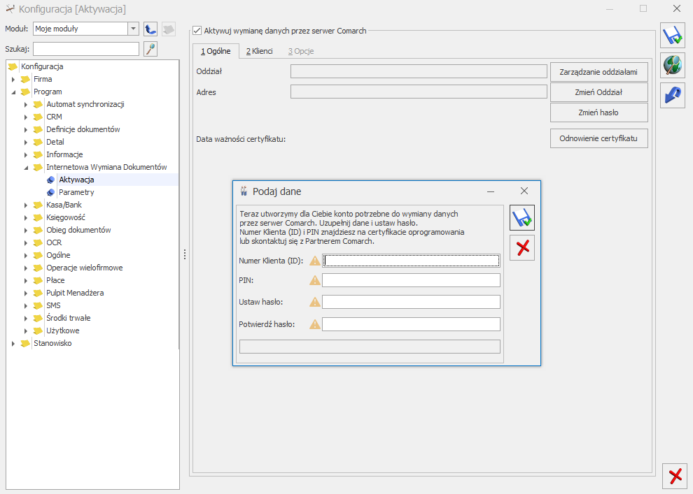
Task: Open the Moduł dropdown list
Action: click(133, 29)
